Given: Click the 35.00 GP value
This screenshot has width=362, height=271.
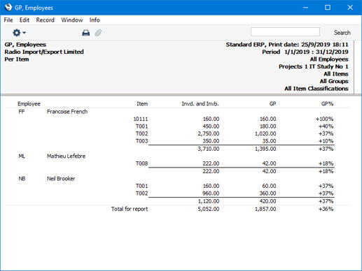Looking at the screenshot, I should (269, 141).
